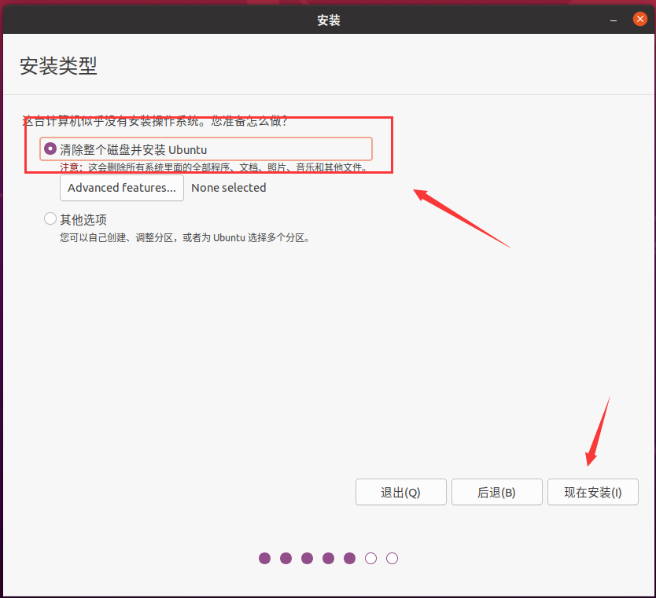This screenshot has width=656, height=598.
Task: Click the 安装 window title
Action: (x=329, y=20)
